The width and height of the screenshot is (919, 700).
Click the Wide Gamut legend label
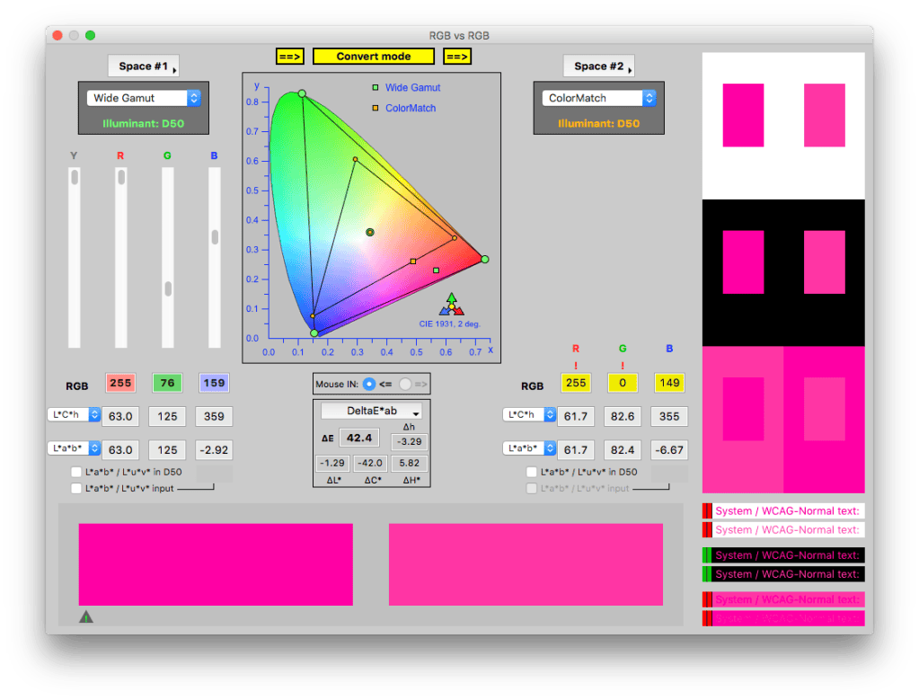(x=412, y=87)
